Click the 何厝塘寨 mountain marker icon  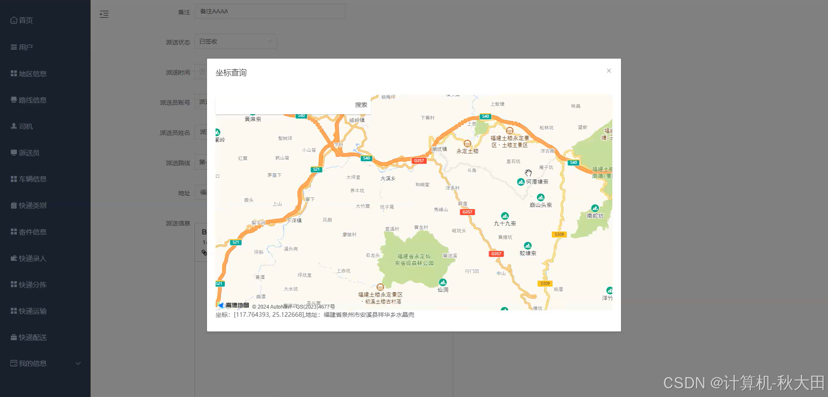521,182
